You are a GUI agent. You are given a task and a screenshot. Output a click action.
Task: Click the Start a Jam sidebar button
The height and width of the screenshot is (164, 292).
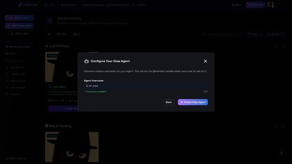(x=19, y=18)
